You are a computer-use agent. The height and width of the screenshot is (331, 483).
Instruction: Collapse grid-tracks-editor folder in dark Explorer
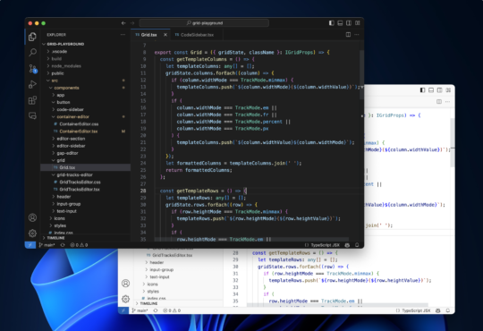(85, 174)
